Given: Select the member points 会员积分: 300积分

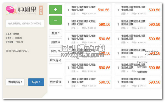Looking at the screenshot, I should click(14, 38).
